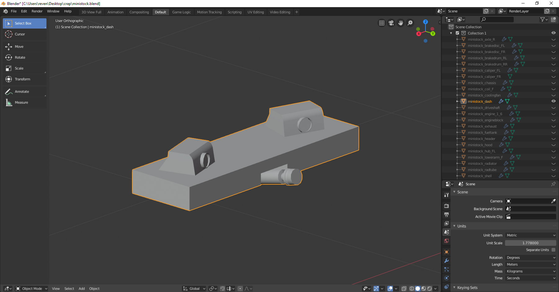Open the Add menu in viewport header
559x292 pixels.
81,289
